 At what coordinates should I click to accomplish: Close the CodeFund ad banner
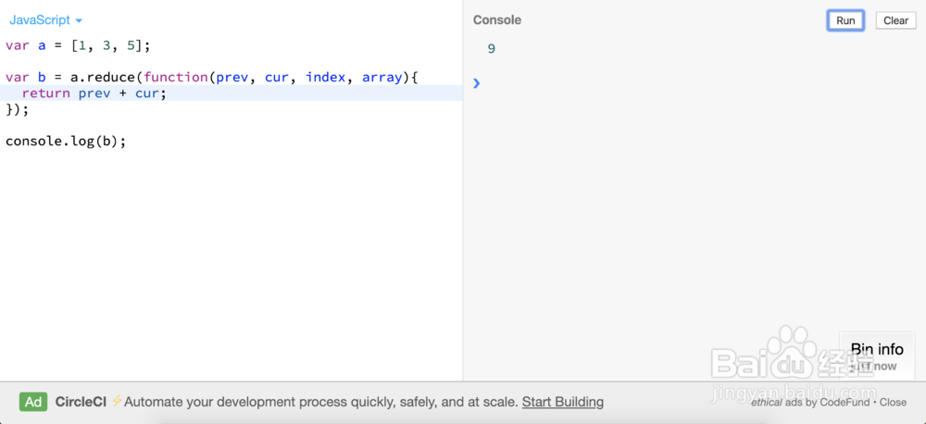tap(893, 403)
